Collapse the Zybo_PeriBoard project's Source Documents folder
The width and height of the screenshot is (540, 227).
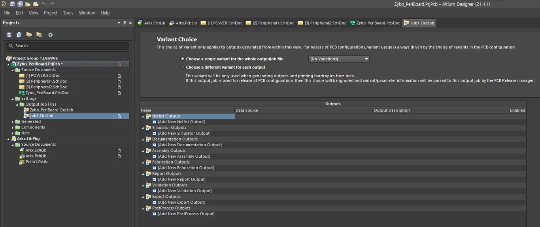click(x=13, y=70)
